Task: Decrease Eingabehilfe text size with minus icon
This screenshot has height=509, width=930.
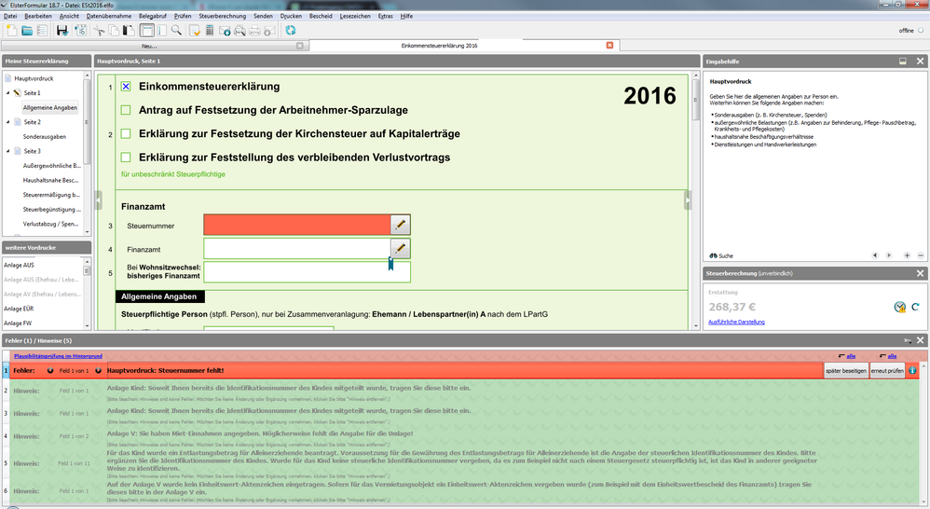Action: pyautogui.click(x=921, y=255)
